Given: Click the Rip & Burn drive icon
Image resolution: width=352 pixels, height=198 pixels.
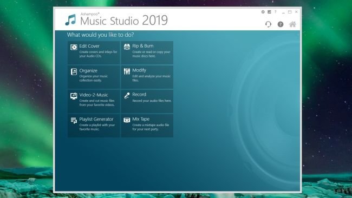Looking at the screenshot, I should click(127, 47).
